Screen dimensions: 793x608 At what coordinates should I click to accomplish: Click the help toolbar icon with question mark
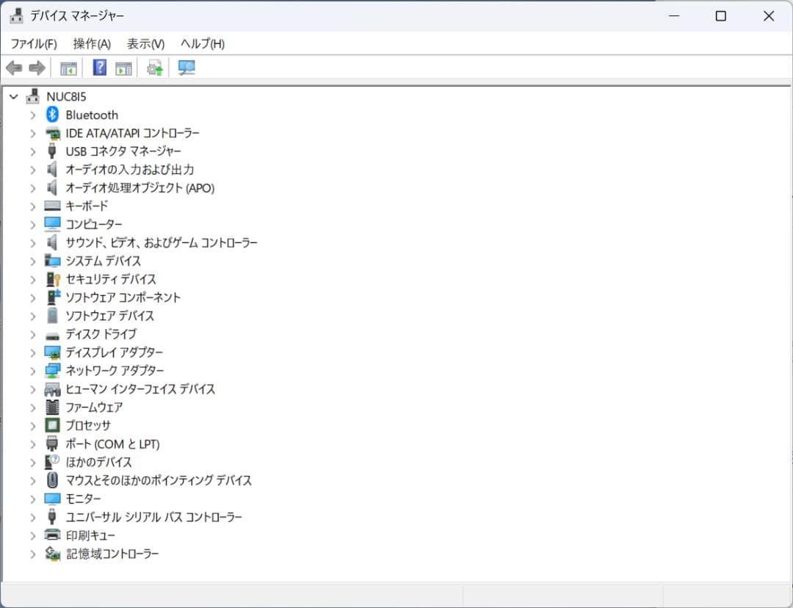100,68
